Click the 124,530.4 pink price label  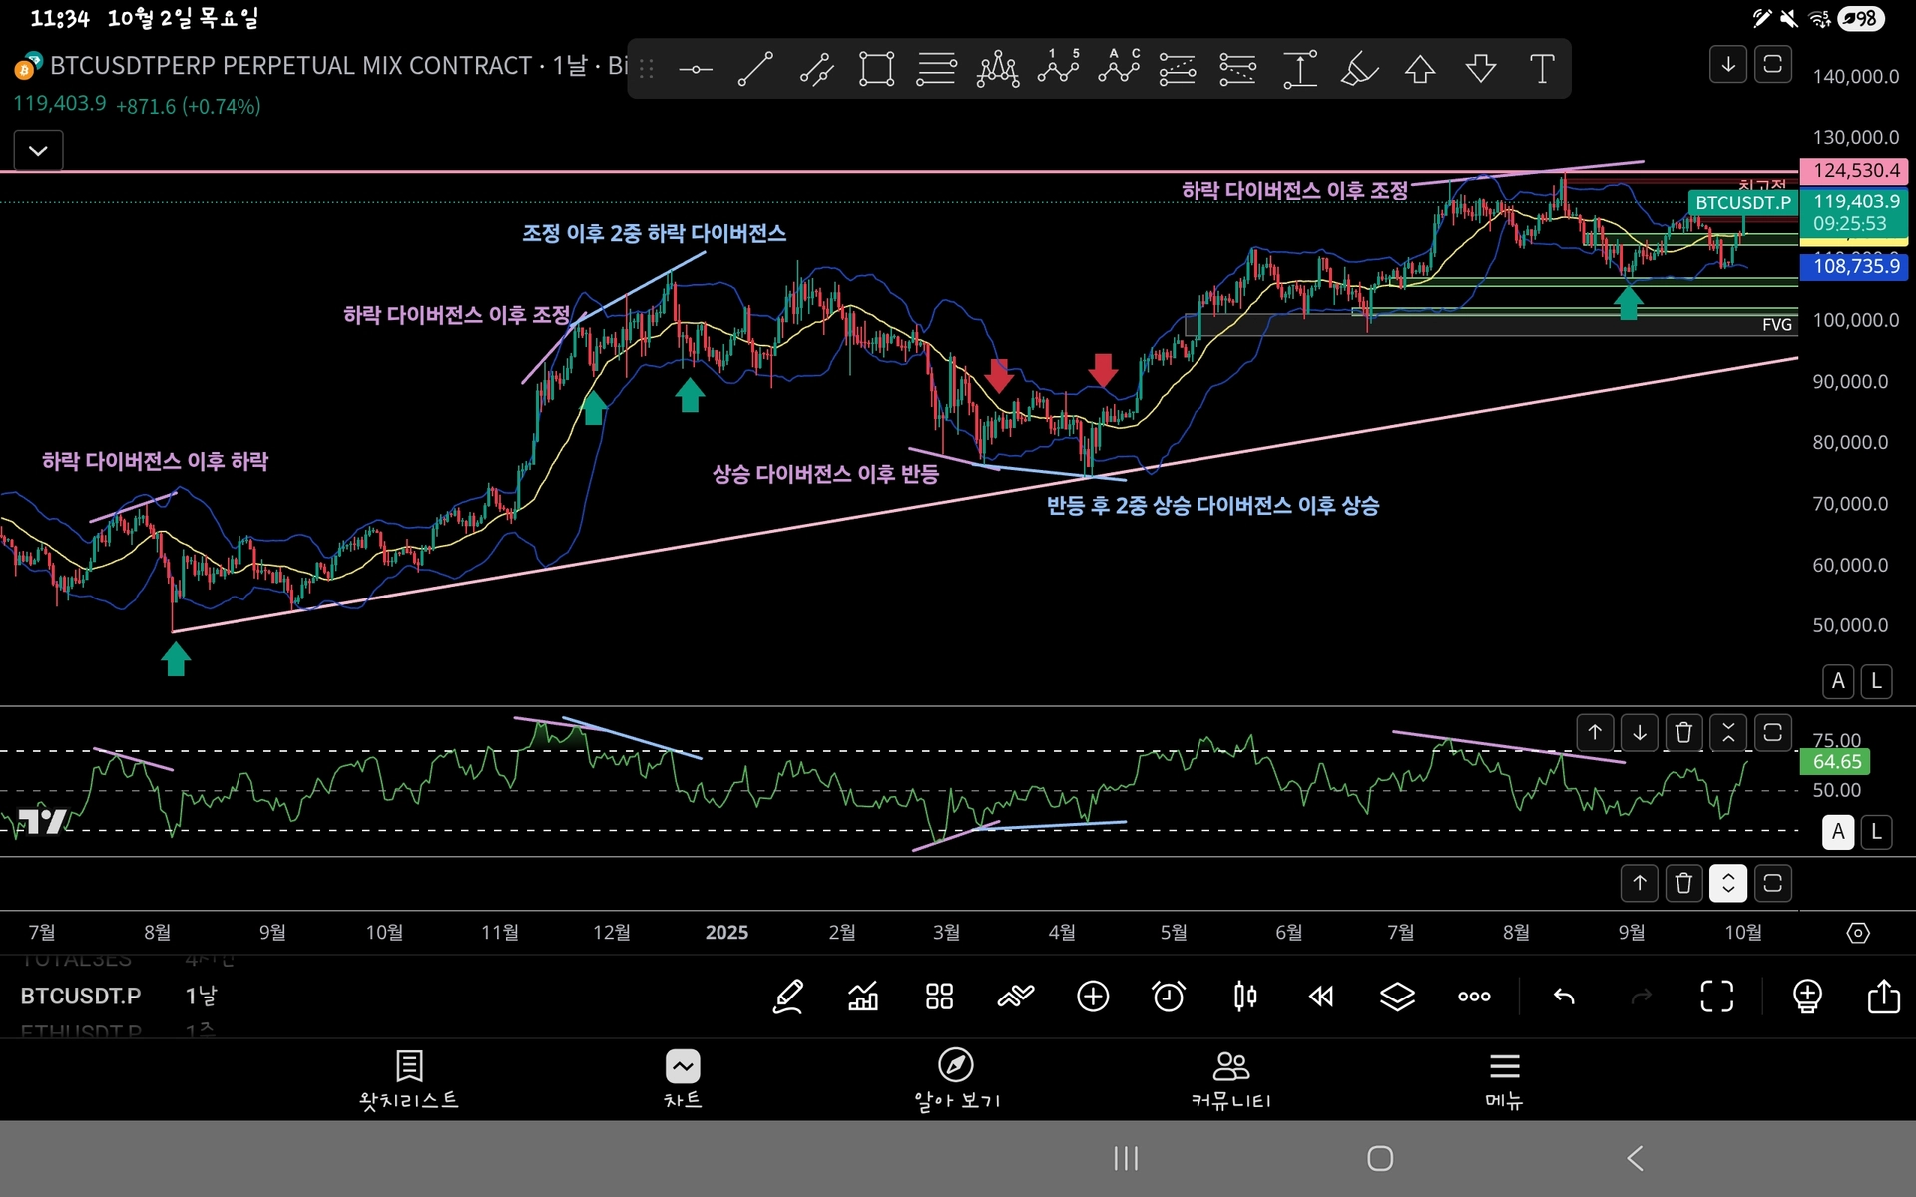(x=1855, y=171)
